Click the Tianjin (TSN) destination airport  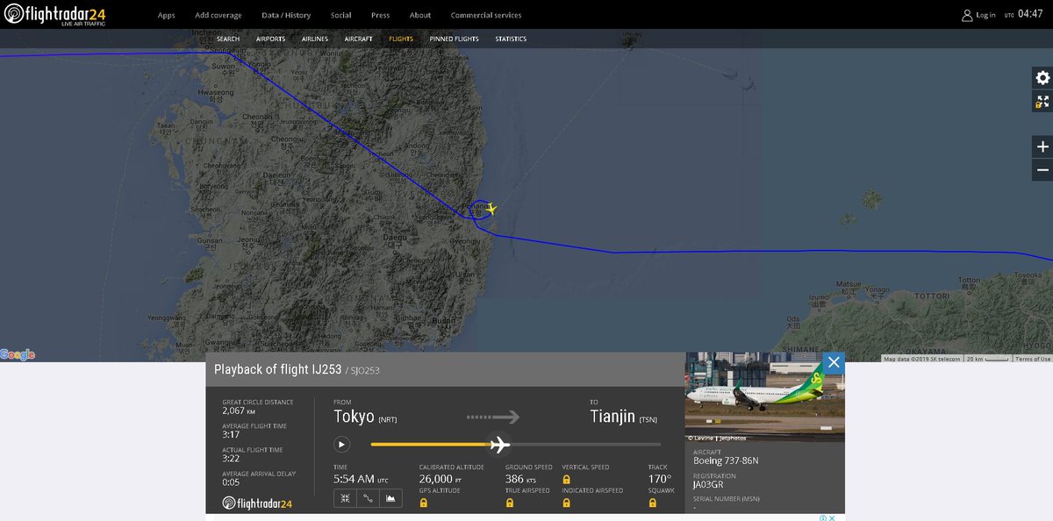pyautogui.click(x=624, y=417)
